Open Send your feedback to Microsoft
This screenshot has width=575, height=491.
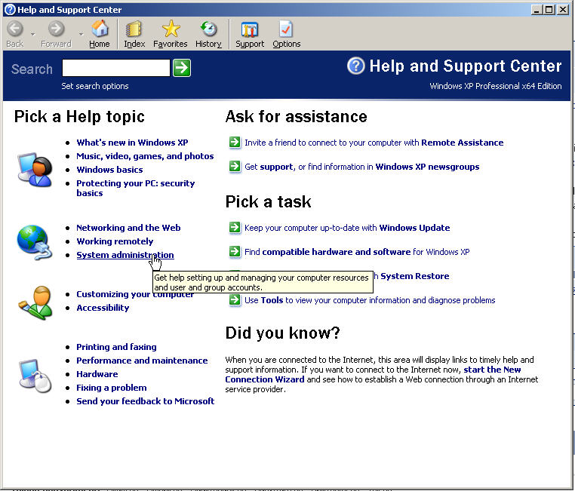[145, 401]
